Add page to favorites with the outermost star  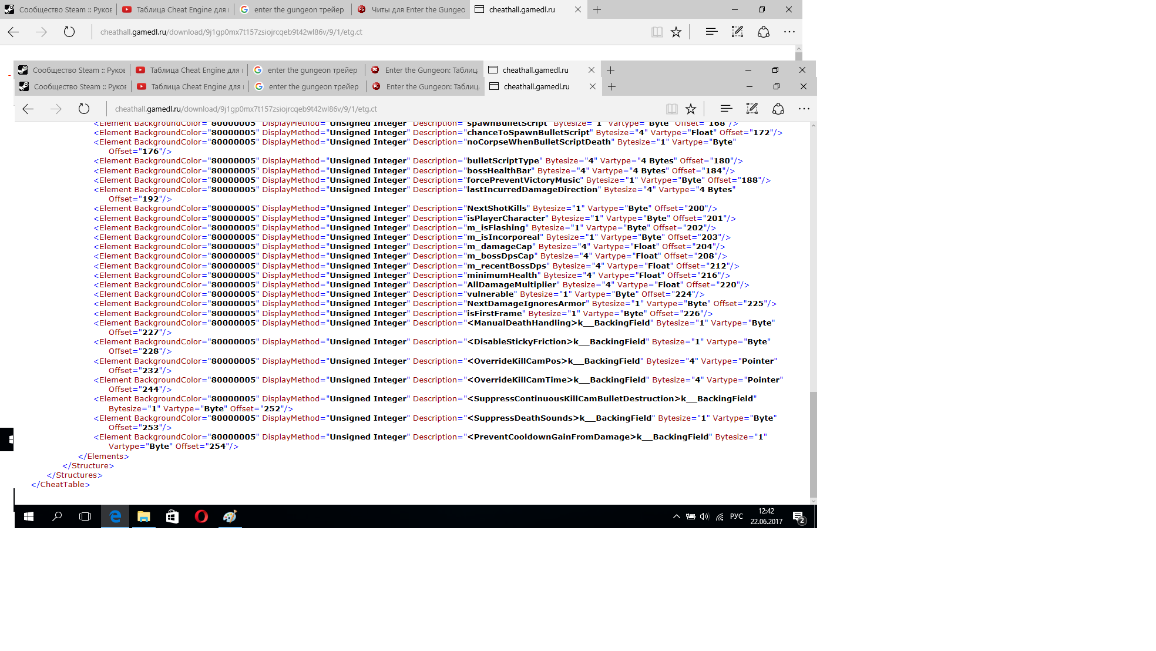pos(676,32)
